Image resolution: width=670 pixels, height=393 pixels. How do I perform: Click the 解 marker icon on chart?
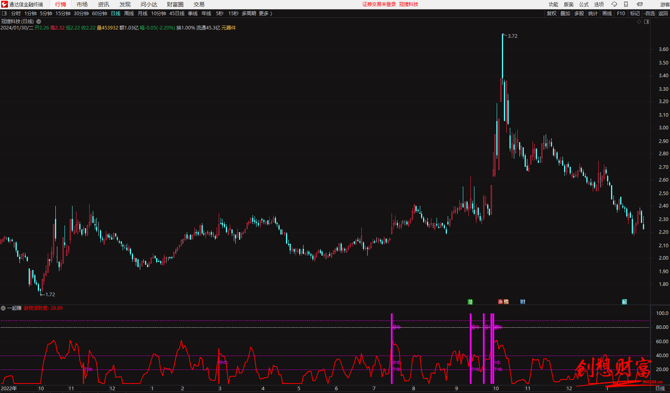pos(624,302)
